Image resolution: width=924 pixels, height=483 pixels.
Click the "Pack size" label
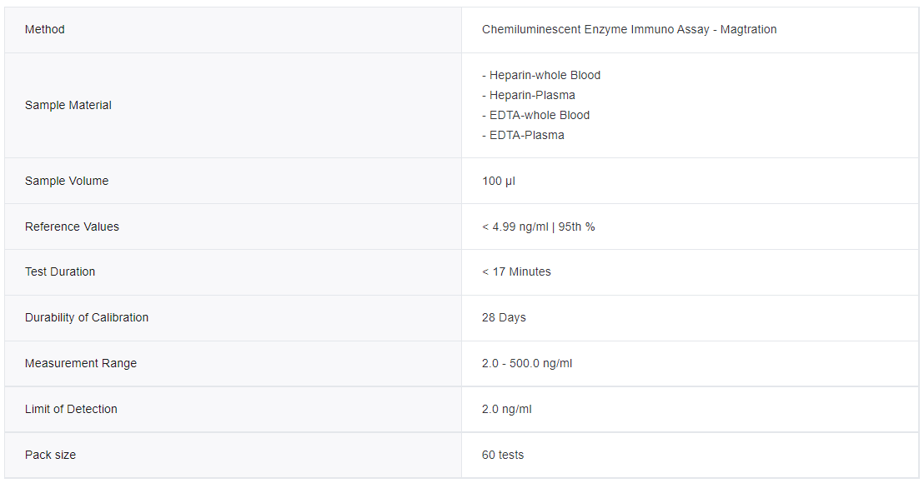point(50,456)
